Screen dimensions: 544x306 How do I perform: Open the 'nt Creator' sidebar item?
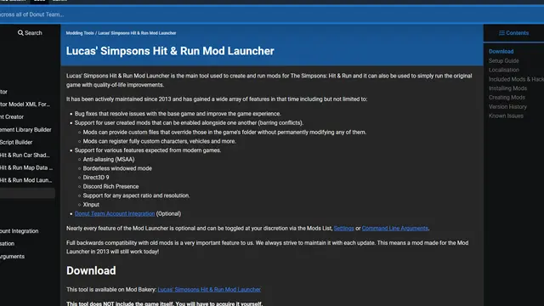12,117
